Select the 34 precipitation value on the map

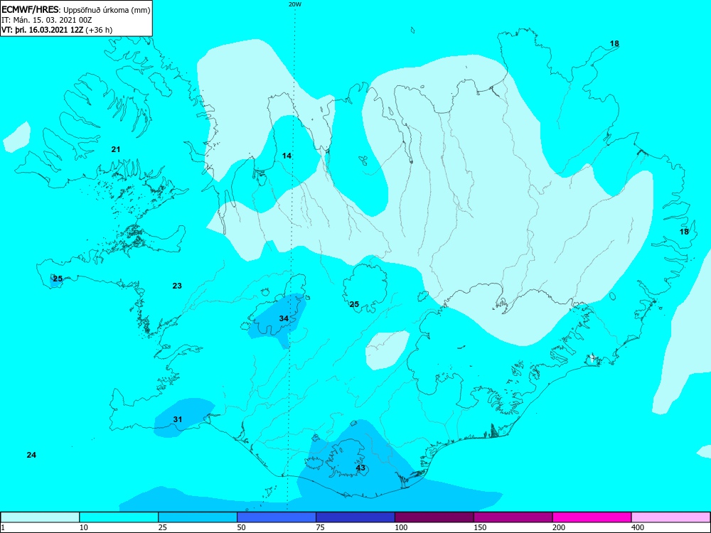(284, 318)
